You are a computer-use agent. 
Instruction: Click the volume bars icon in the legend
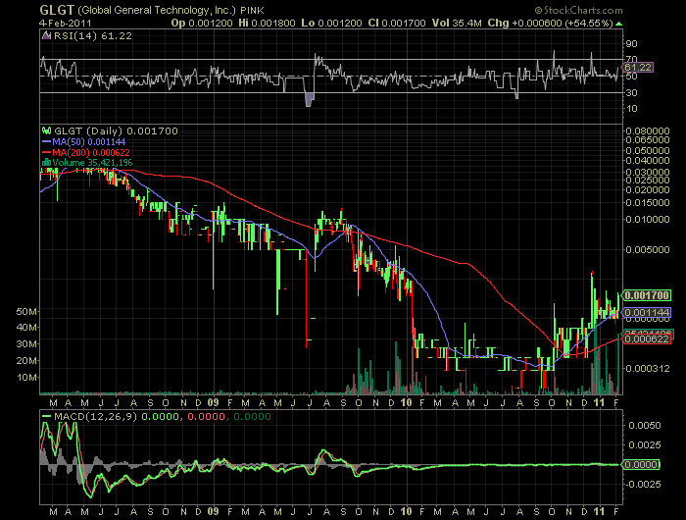(46, 163)
